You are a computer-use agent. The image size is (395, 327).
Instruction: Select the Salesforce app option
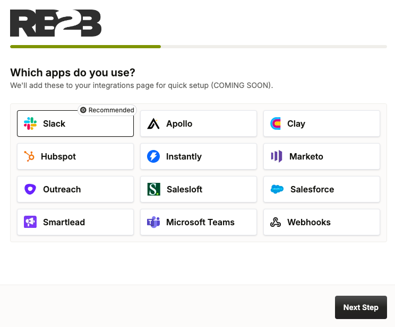(322, 189)
